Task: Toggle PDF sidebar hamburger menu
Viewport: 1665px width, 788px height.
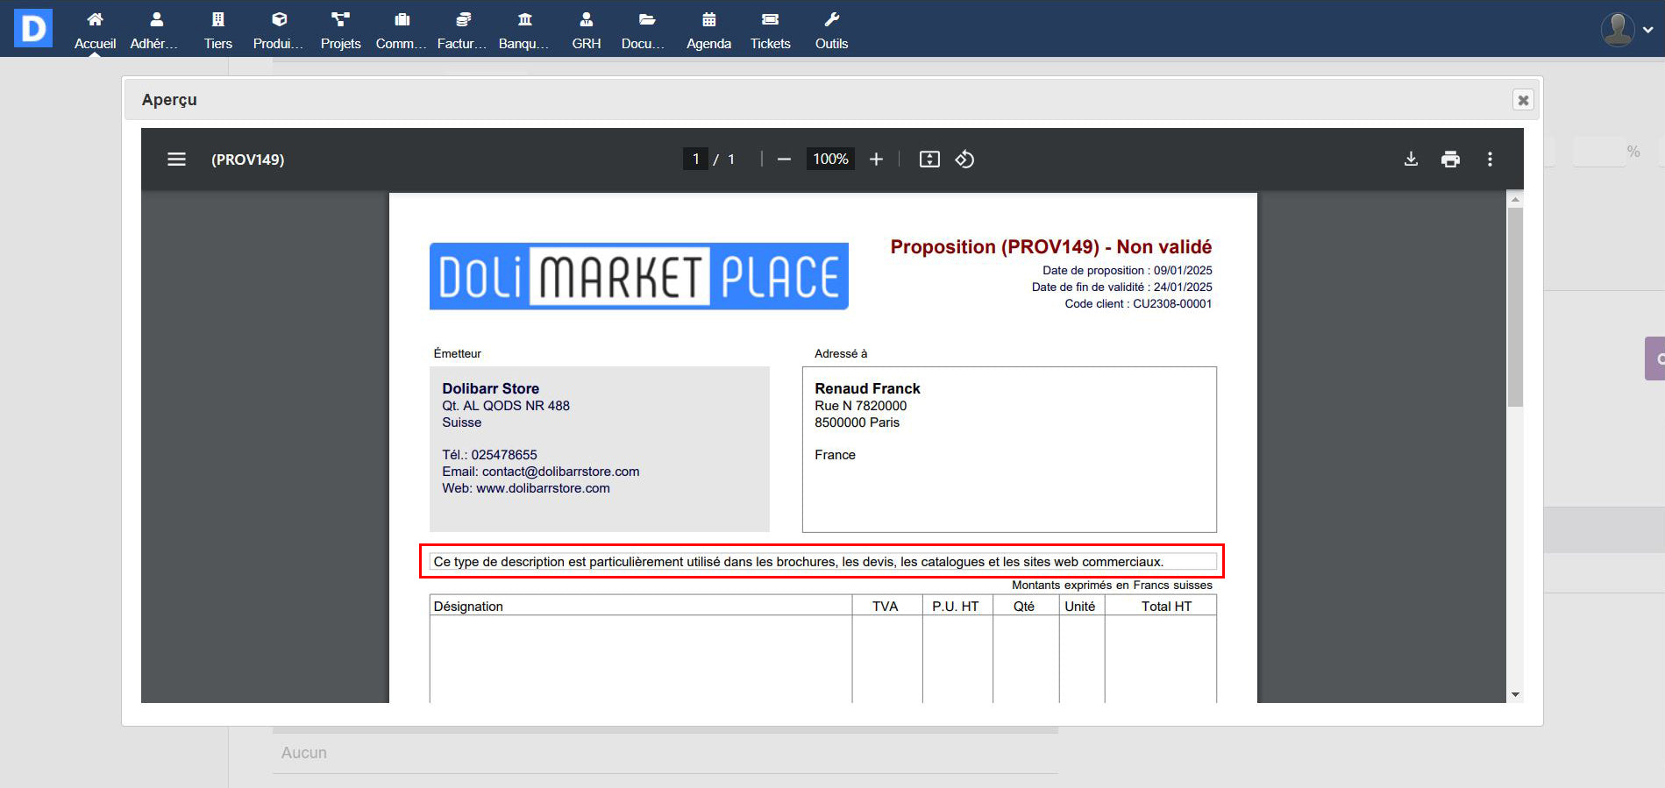Action: 176,159
